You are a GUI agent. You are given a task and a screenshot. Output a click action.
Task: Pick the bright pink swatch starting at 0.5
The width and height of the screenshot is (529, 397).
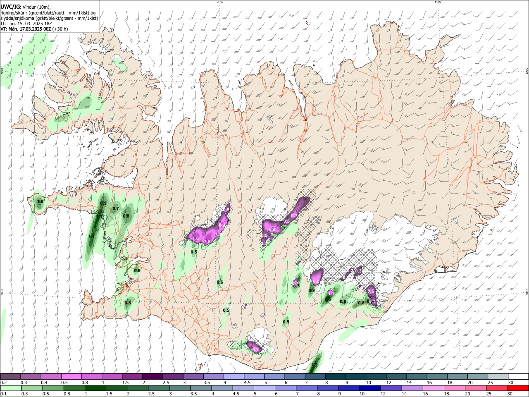pos(71,377)
